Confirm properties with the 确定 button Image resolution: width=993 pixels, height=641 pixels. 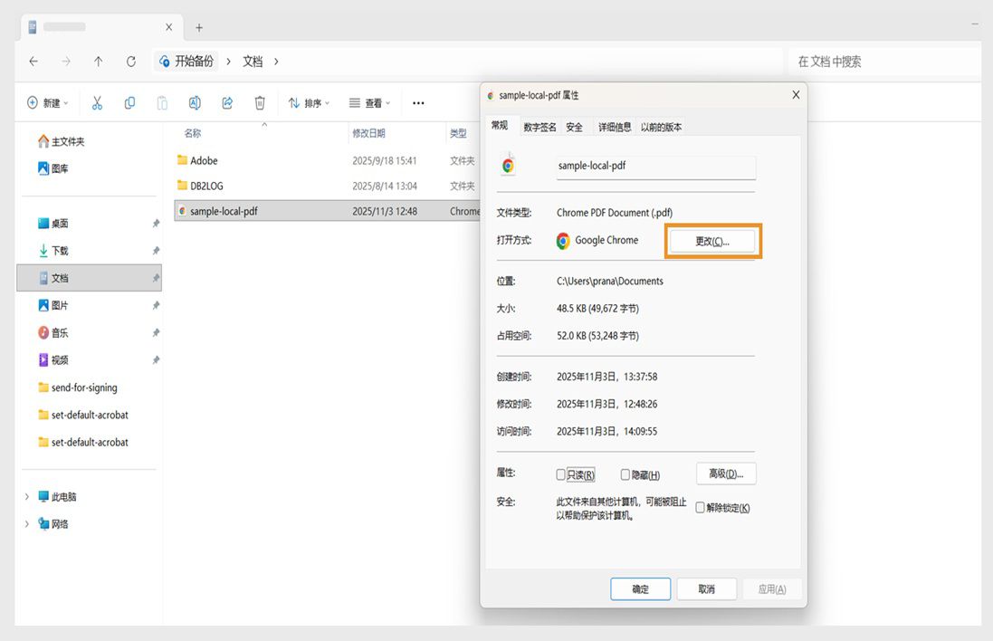click(x=640, y=588)
